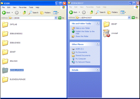Open My Computer link
Image resolution: width=140 pixels, height=99 pixels.
(81, 59)
